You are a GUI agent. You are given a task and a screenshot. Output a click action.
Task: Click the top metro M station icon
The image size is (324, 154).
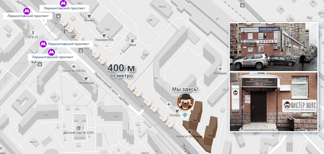pyautogui.click(x=63, y=3)
